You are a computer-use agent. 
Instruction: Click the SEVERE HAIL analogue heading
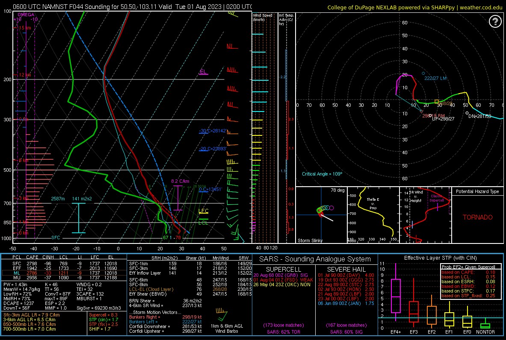point(346,270)
